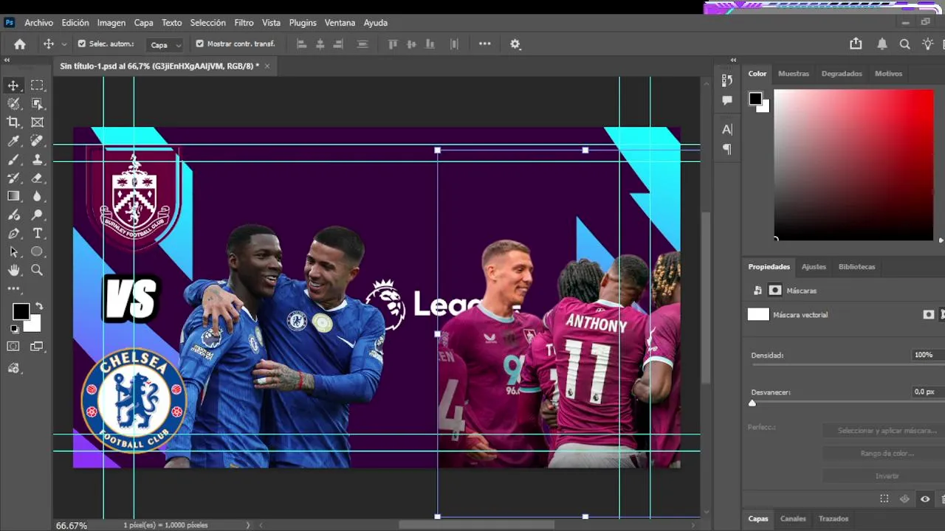
Task: Switch to the Motivos tab
Action: click(x=888, y=74)
